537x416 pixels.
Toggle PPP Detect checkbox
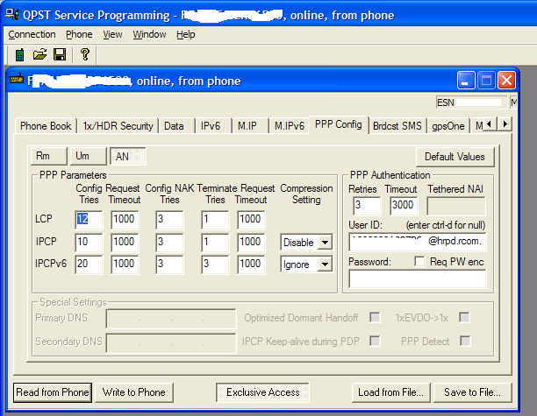point(465,341)
